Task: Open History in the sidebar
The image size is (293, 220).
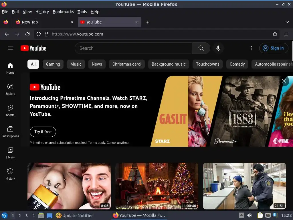Action: click(x=10, y=174)
